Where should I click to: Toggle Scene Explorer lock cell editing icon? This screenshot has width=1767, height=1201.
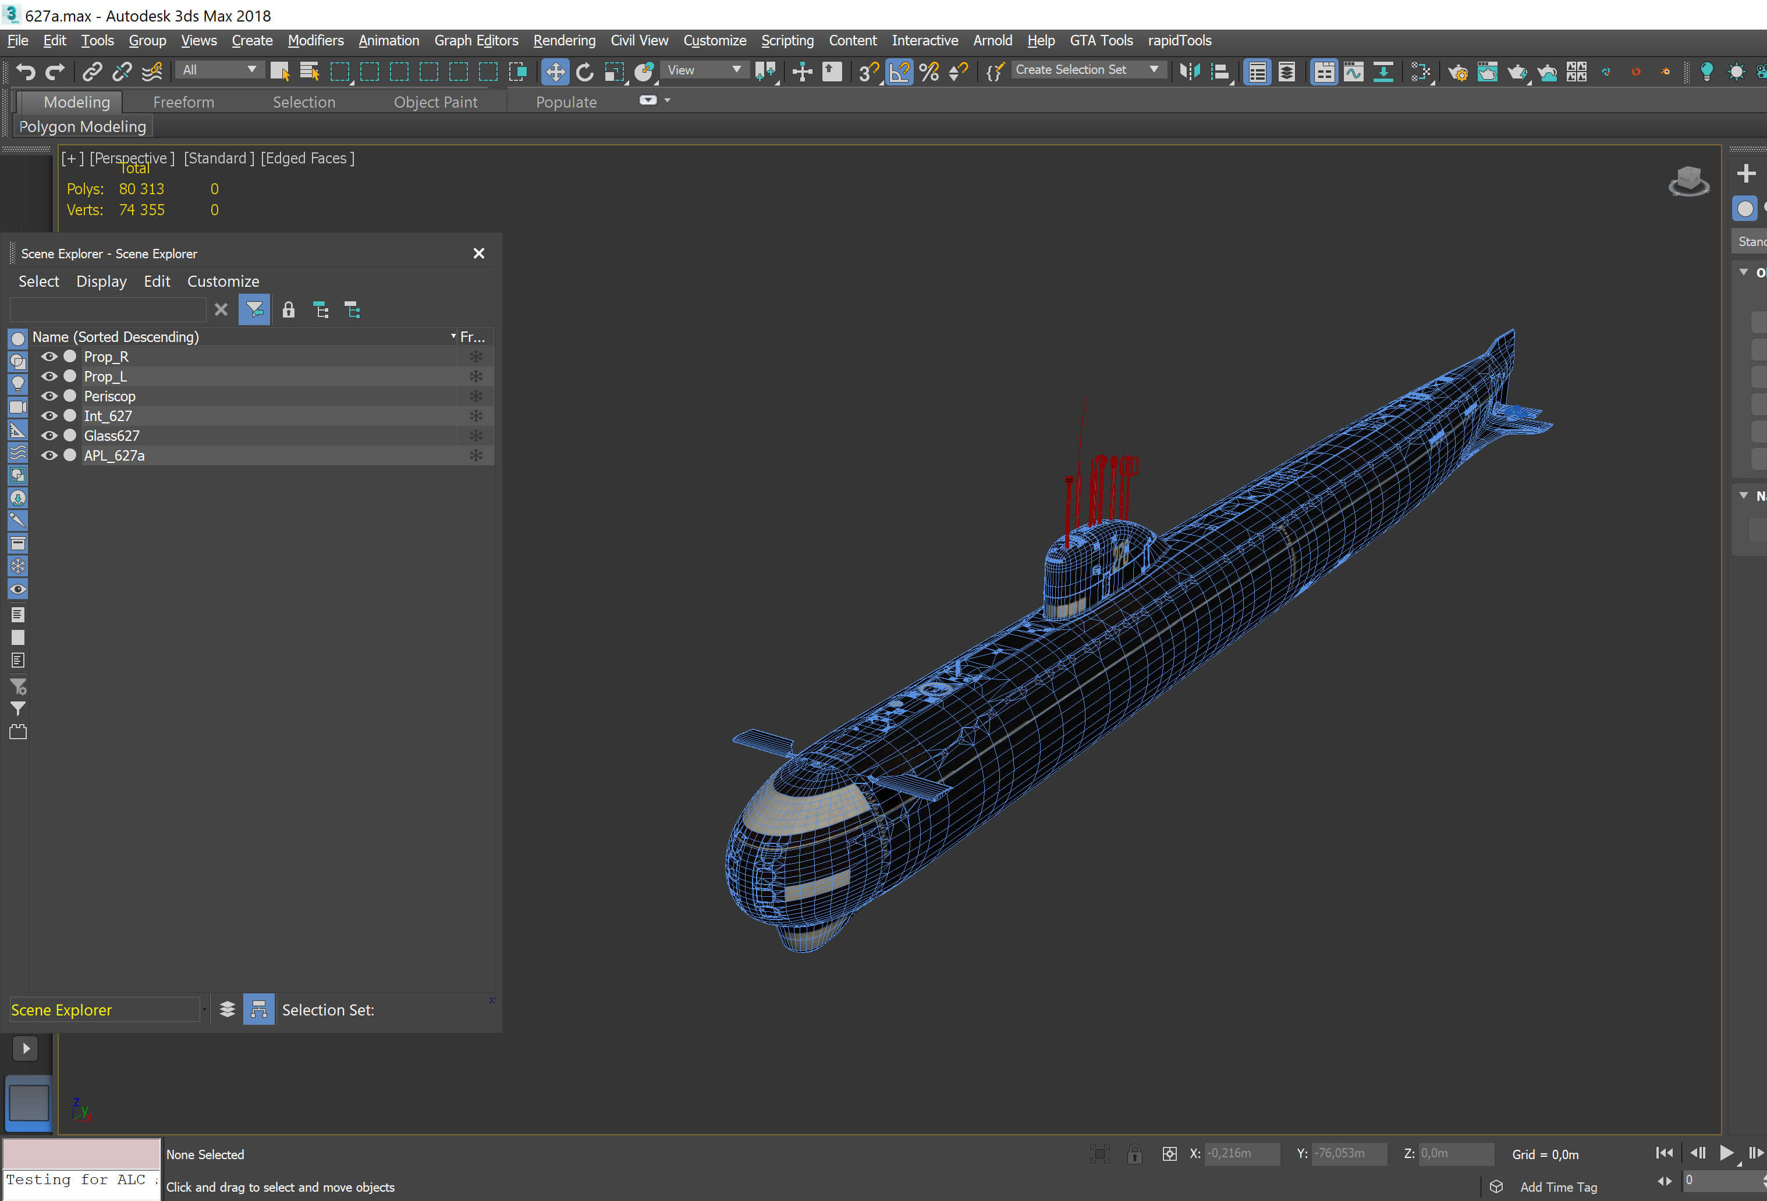coord(288,310)
